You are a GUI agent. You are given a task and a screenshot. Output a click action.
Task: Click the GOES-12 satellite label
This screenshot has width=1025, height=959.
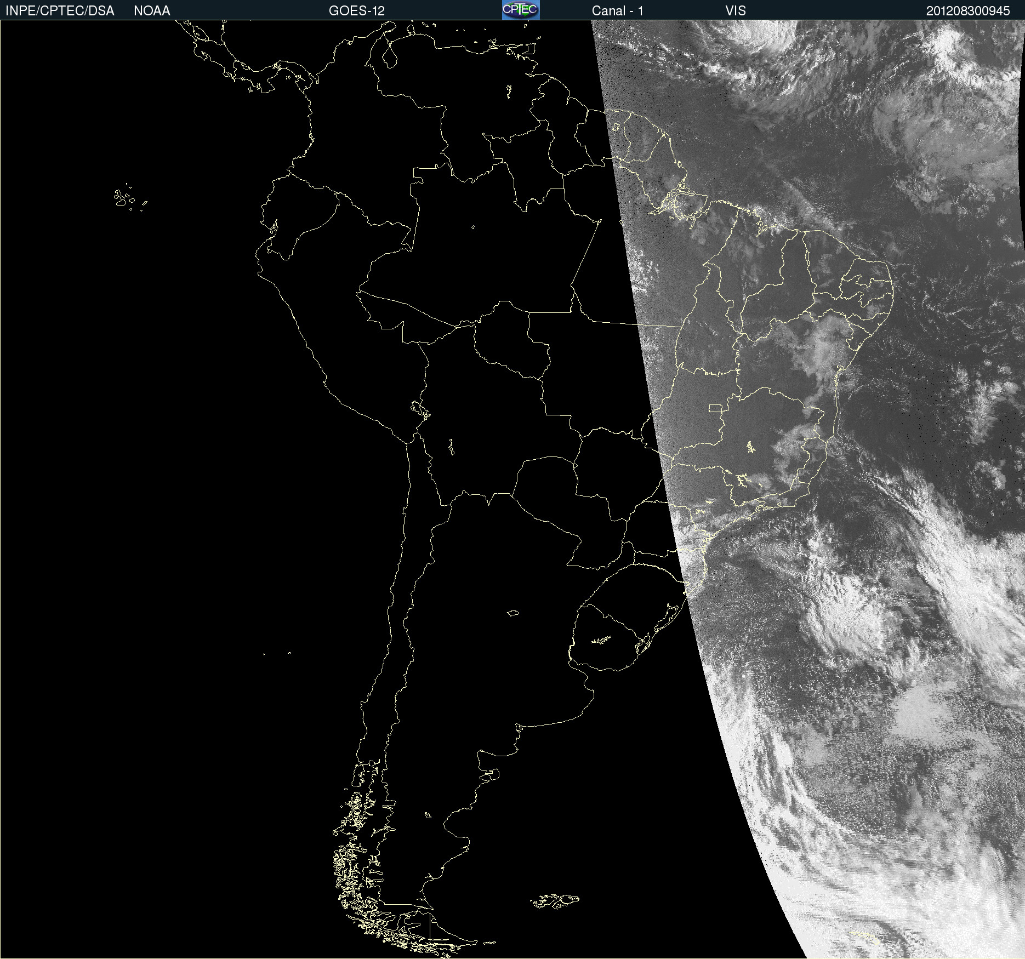click(x=357, y=11)
